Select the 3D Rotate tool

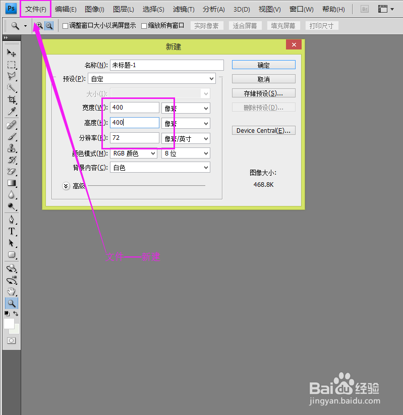(12, 268)
